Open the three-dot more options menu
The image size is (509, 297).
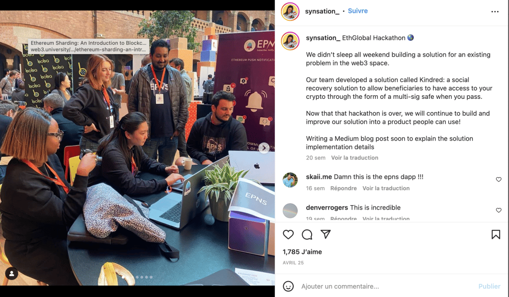pyautogui.click(x=495, y=11)
